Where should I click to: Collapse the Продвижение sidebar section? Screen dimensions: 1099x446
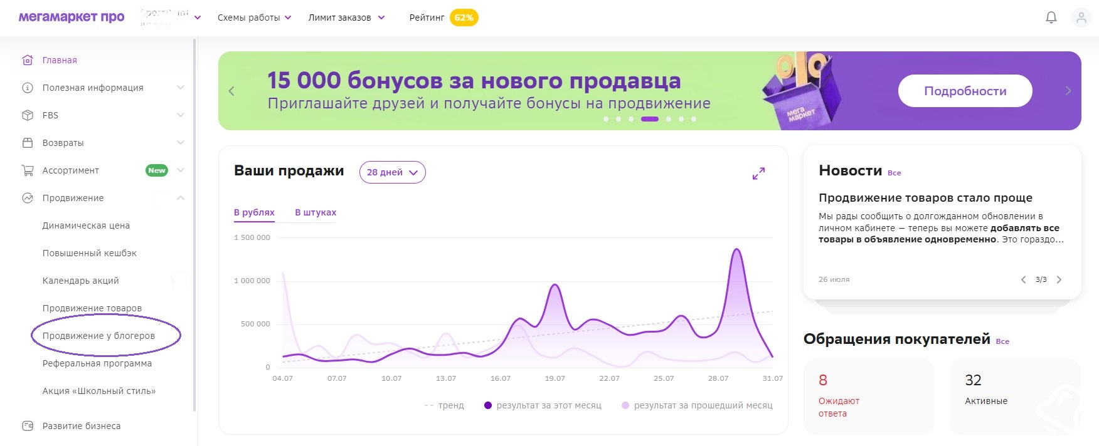click(181, 198)
